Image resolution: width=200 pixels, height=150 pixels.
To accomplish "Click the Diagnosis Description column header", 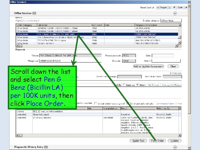I will [156, 25].
